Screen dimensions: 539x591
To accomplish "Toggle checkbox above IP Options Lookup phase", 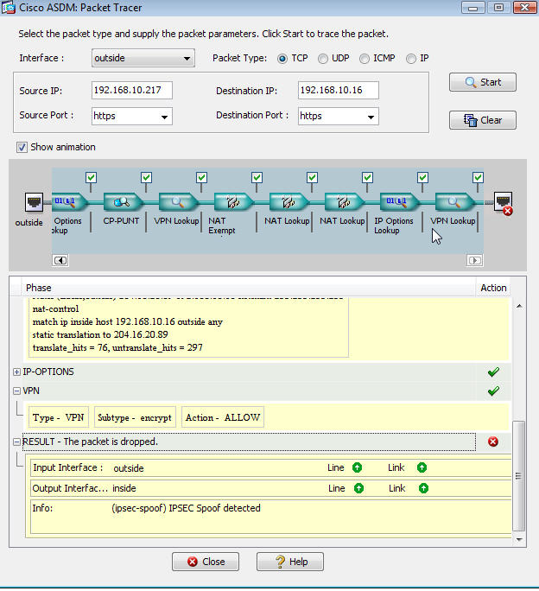I will click(423, 177).
